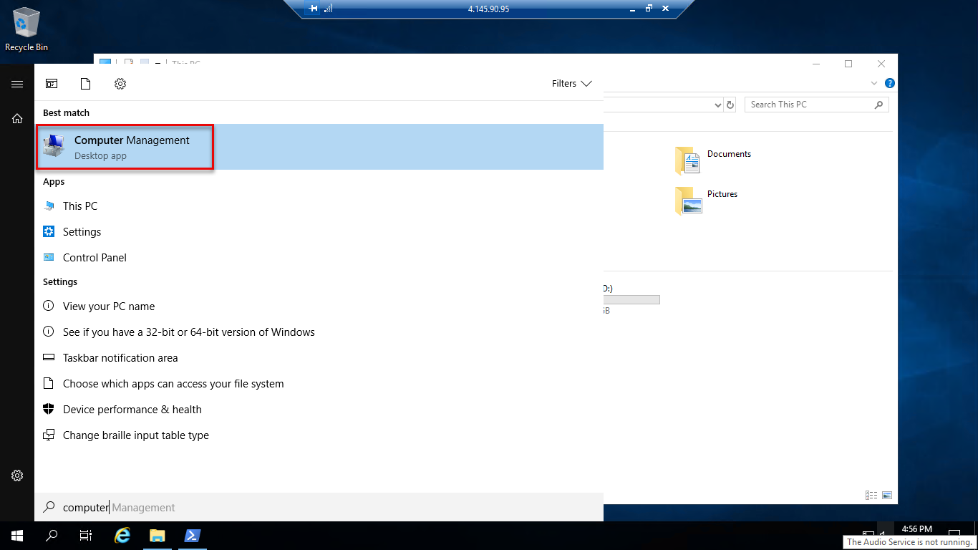This screenshot has width=978, height=550.
Task: Open the Recycle Bin desktop icon
Action: 26,30
